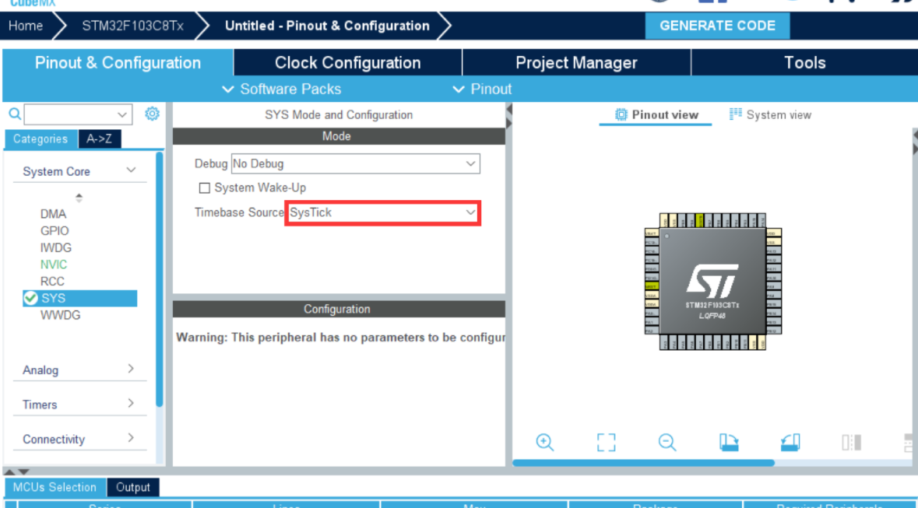The image size is (918, 508).
Task: Click the green check icon beside SYS
Action: [30, 298]
